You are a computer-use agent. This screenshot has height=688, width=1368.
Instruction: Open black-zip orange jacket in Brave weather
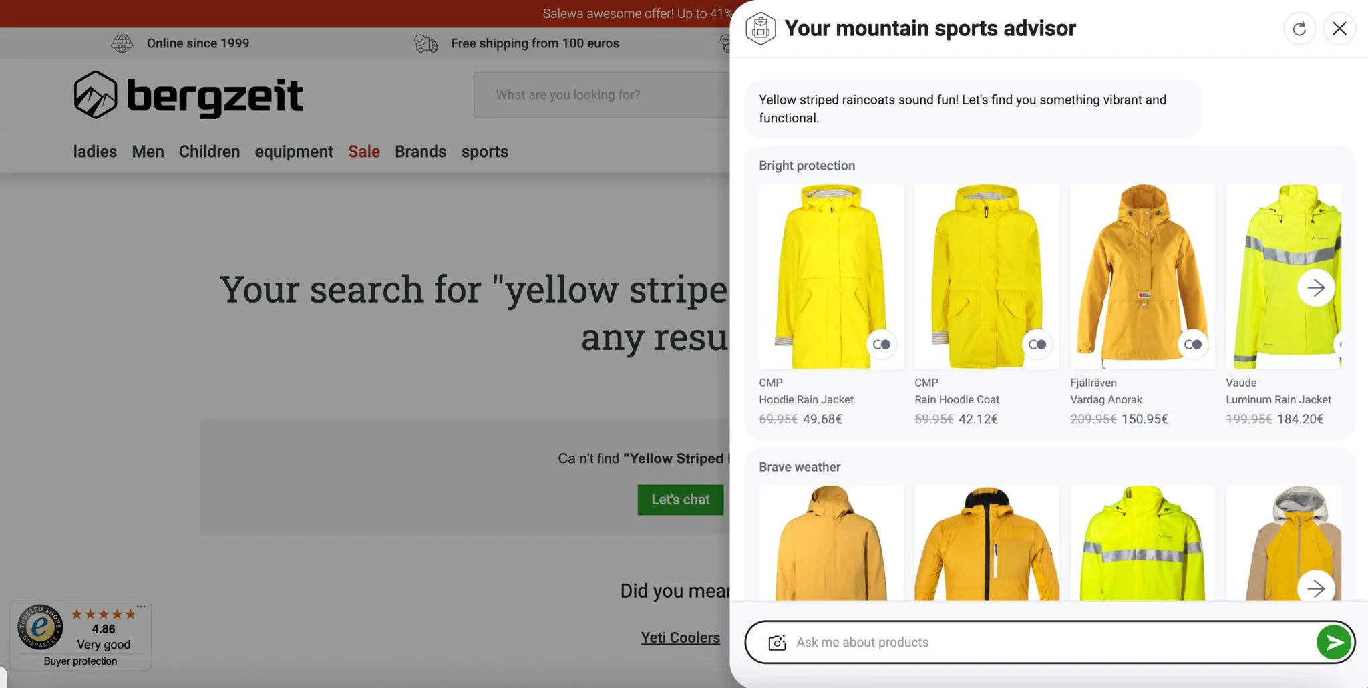click(987, 542)
